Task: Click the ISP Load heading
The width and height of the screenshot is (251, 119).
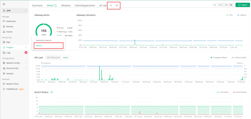Action: tap(39, 57)
